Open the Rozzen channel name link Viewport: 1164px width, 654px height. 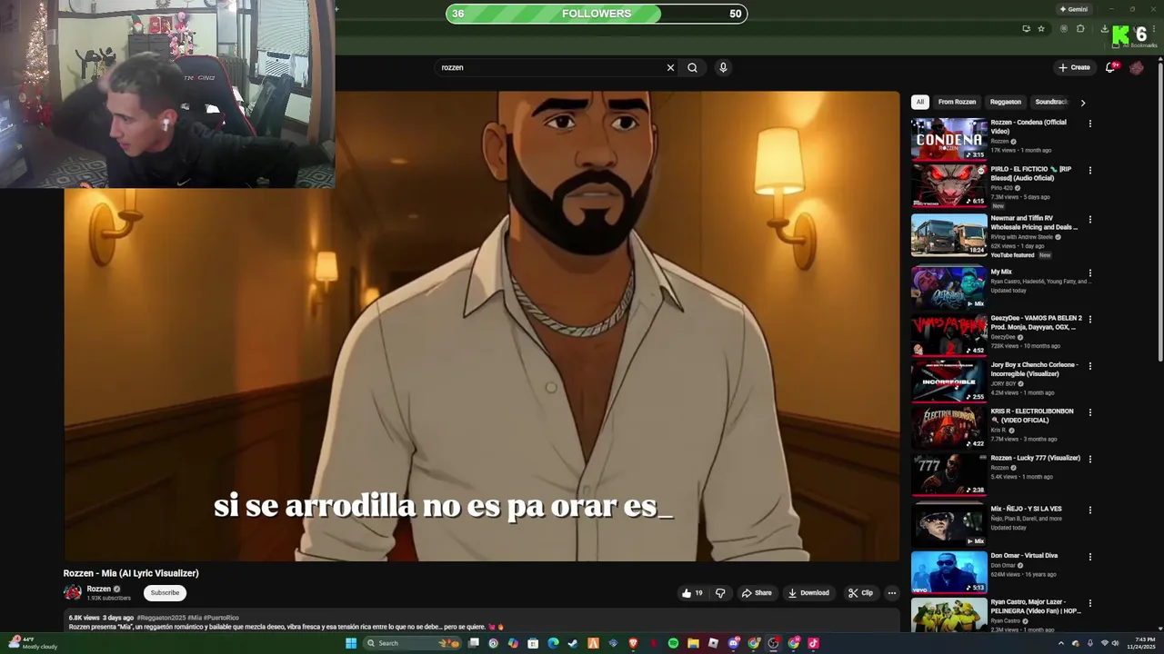pyautogui.click(x=98, y=589)
